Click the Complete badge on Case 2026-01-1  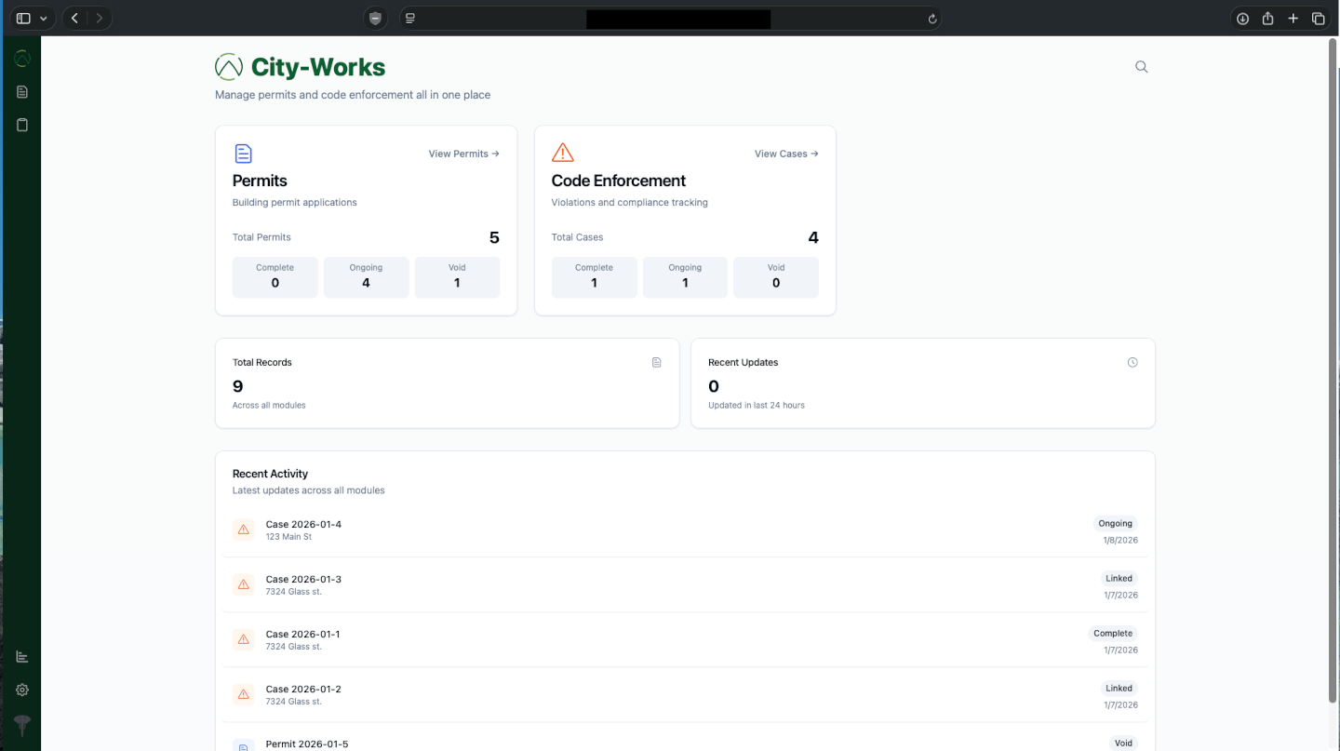coord(1112,633)
